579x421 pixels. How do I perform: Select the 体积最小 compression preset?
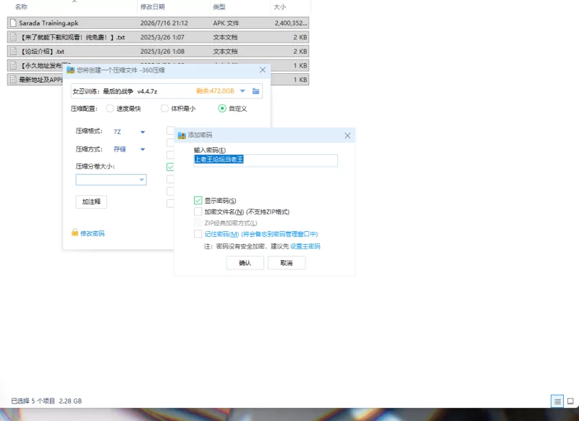(165, 109)
